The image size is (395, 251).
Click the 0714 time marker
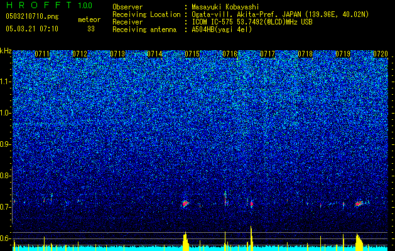coord(154,54)
